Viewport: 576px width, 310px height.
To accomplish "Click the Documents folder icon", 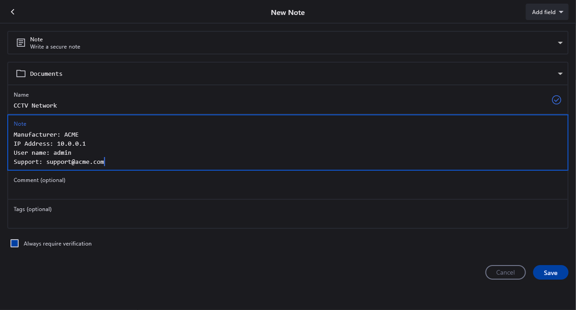I will [x=20, y=74].
